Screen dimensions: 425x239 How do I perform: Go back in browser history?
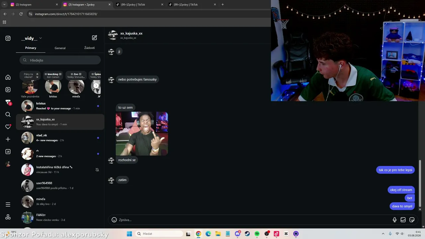(5, 14)
